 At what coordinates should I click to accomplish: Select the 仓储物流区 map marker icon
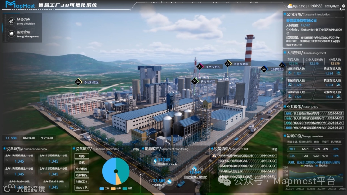[x=264, y=69]
